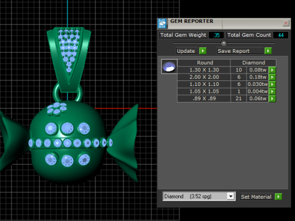
Task: Click the green arrow next to Set Material
Action: [278, 197]
